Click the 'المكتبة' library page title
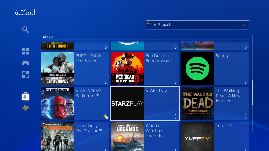Screen dimensions: 269x151 point(25,12)
